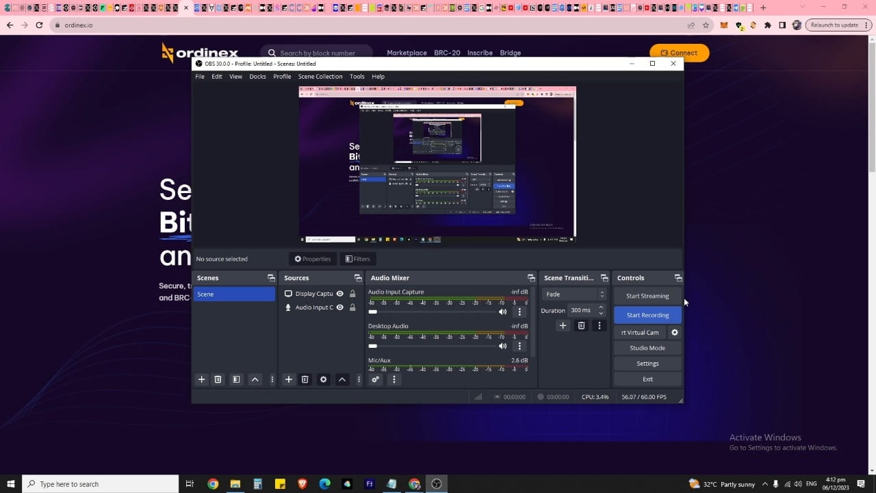The width and height of the screenshot is (876, 493).
Task: Mute Audio Input Capture speaker icon
Action: [x=502, y=312]
